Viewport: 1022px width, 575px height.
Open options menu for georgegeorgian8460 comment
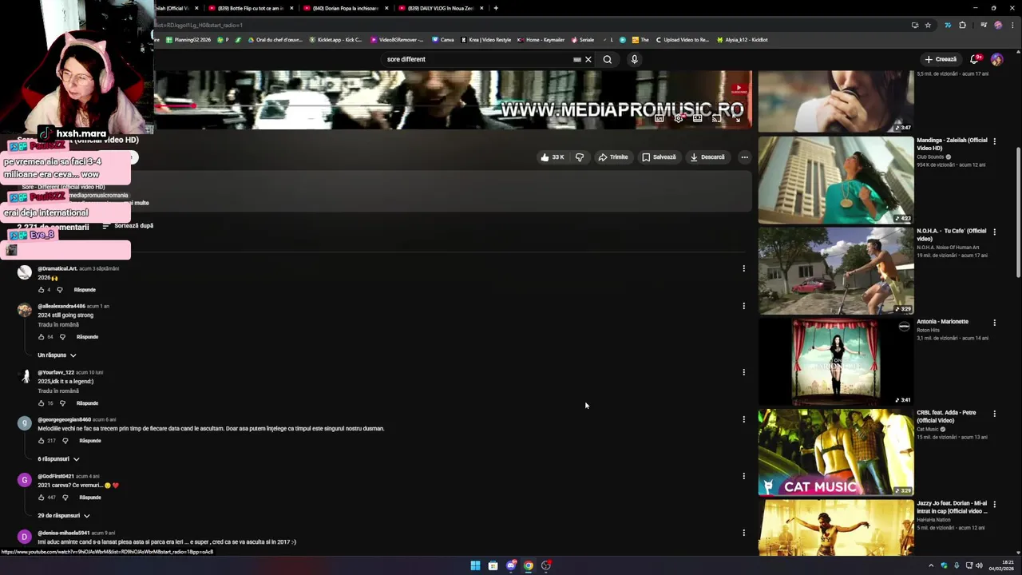pos(743,419)
